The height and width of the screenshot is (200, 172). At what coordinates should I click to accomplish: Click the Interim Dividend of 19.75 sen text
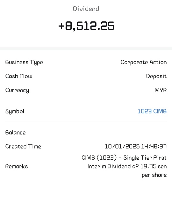tap(127, 166)
